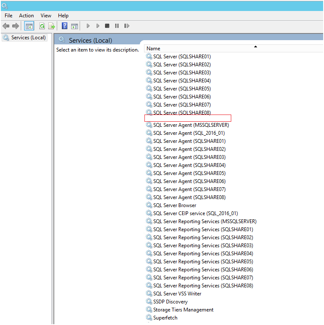Select Services (Local) node in left tree
The height and width of the screenshot is (325, 324).
click(24, 38)
